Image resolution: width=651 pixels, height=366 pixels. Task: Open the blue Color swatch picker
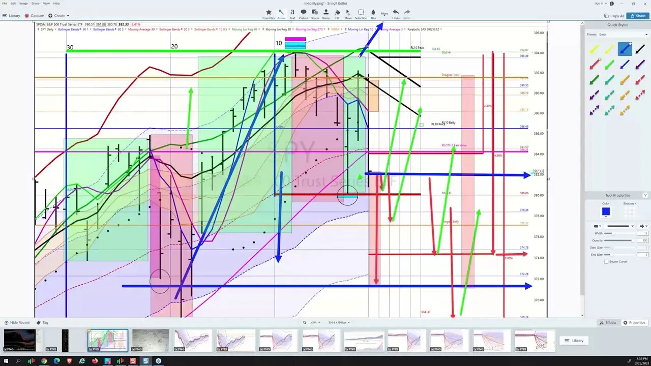[x=606, y=211]
